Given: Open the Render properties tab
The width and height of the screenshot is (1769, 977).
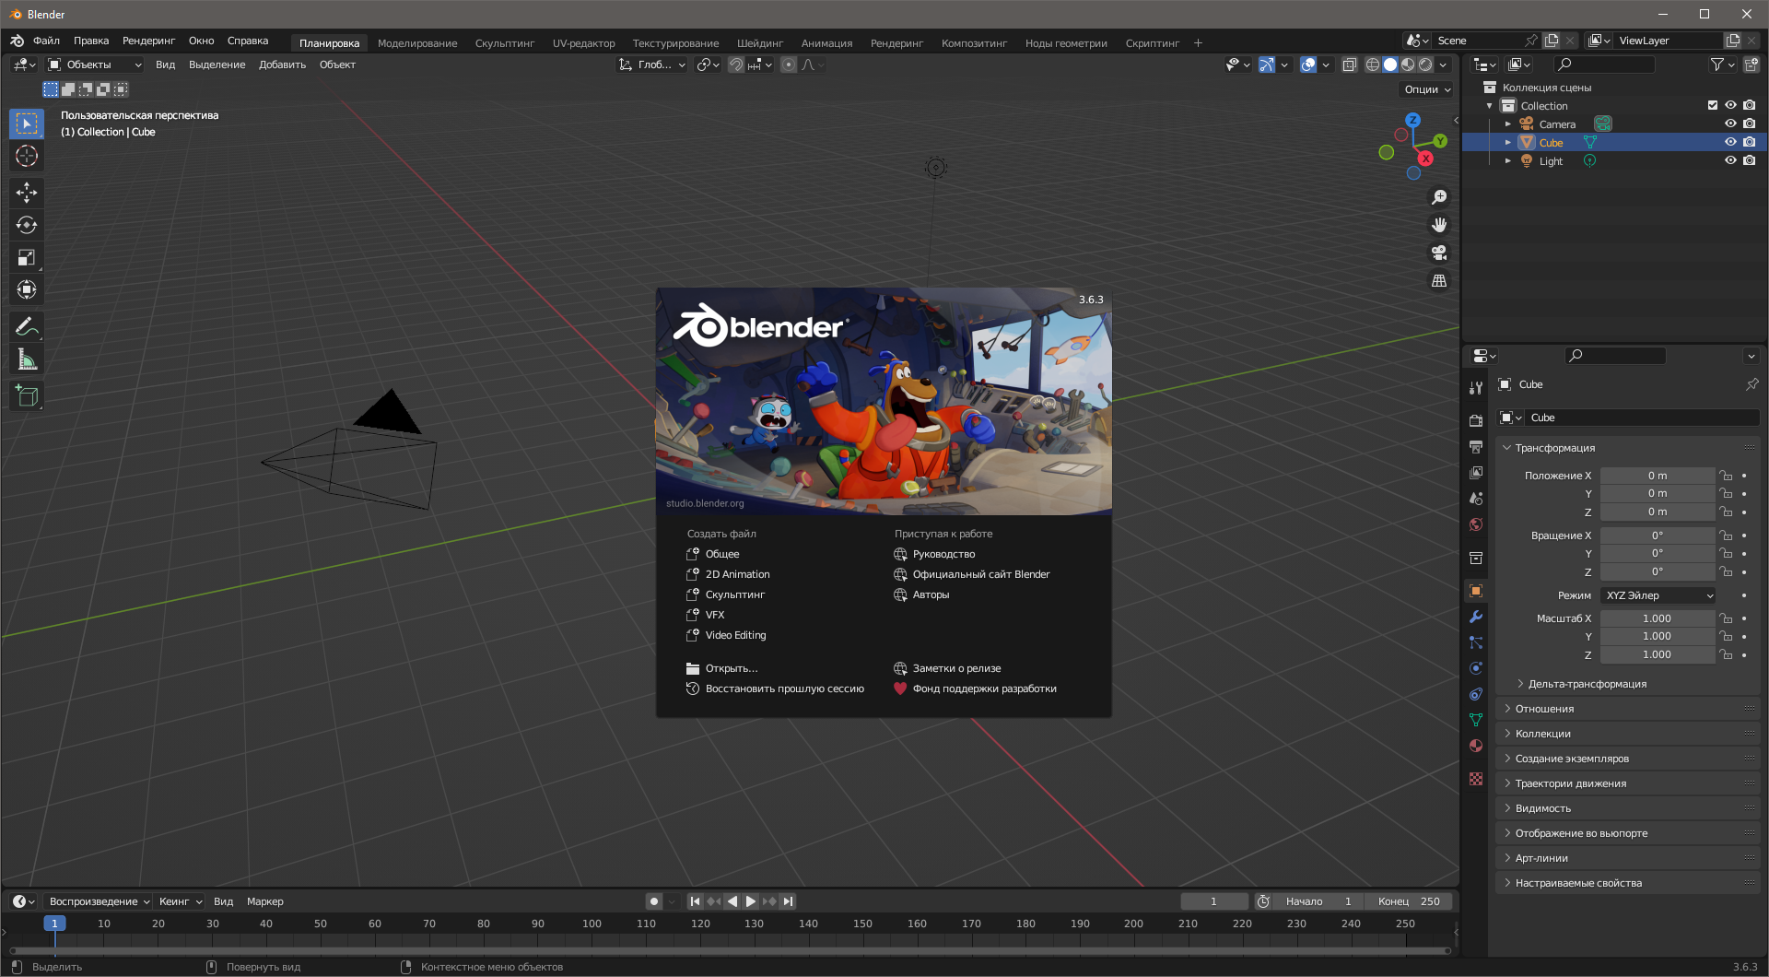Looking at the screenshot, I should tap(1476, 420).
